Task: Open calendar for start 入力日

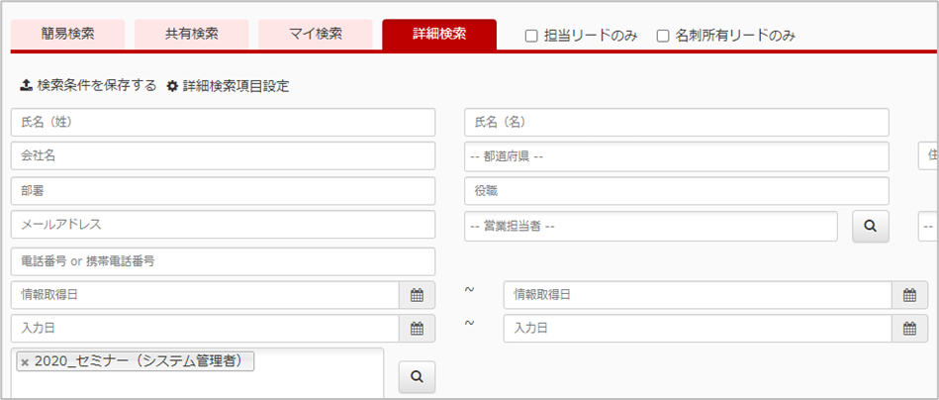Action: (418, 328)
